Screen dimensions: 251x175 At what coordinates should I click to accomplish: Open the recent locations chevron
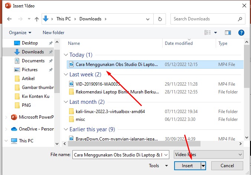click(x=29, y=19)
